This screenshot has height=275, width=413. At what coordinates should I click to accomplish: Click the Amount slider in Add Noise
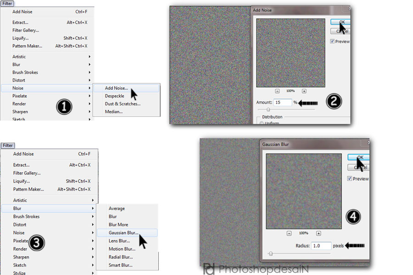(268, 110)
